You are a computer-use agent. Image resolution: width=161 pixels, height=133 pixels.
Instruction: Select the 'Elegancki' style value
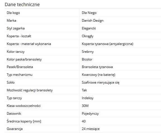(x=89, y=28)
